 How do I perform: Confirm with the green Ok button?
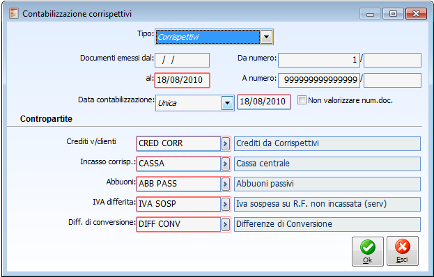(368, 251)
